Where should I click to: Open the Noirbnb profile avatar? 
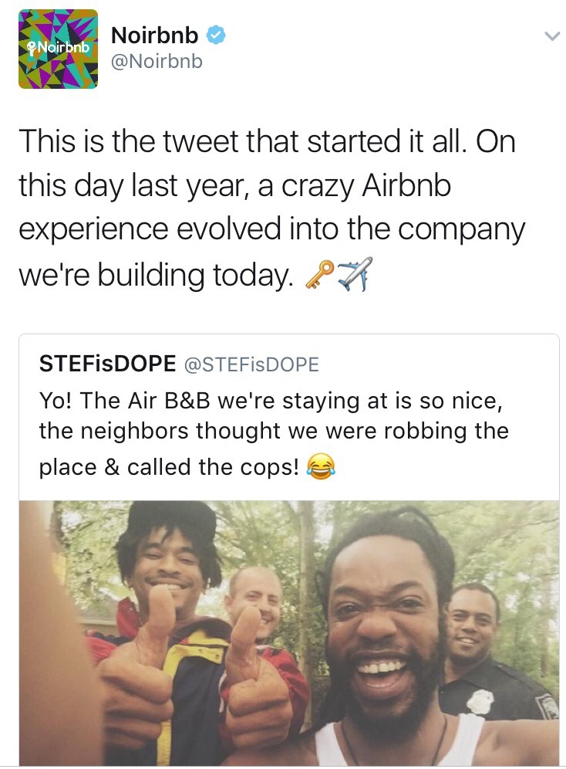(x=58, y=49)
